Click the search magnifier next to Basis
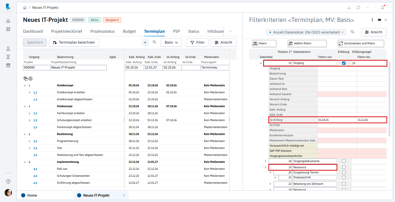This screenshot has width=395, height=202. pos(154,42)
